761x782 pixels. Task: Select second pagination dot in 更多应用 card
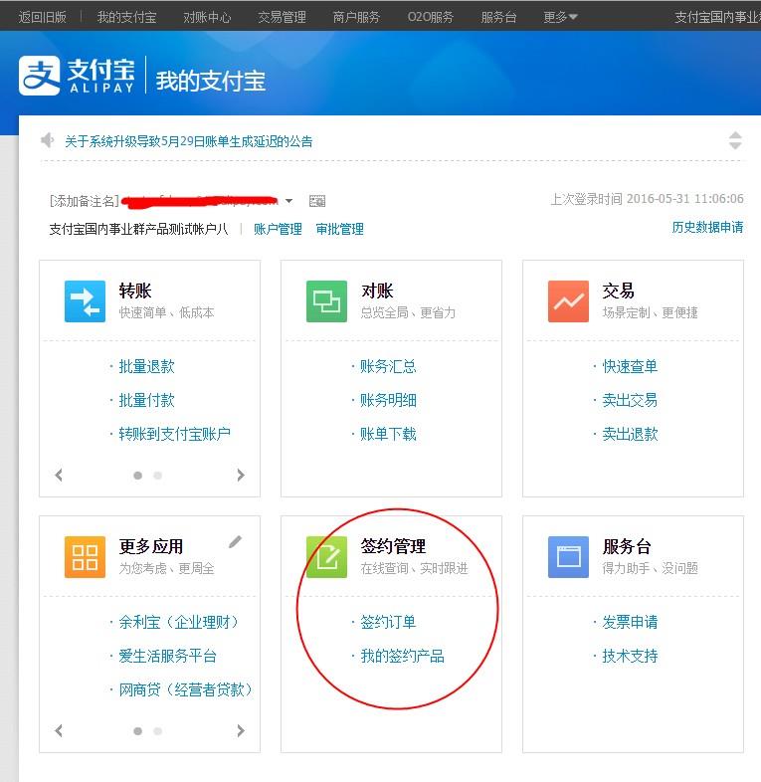tap(157, 731)
